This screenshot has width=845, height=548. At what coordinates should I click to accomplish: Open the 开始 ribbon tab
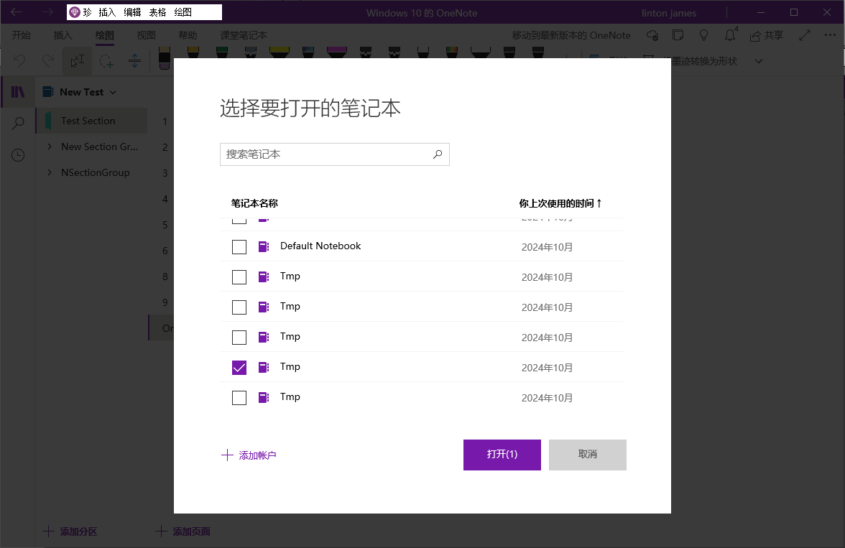pos(21,35)
